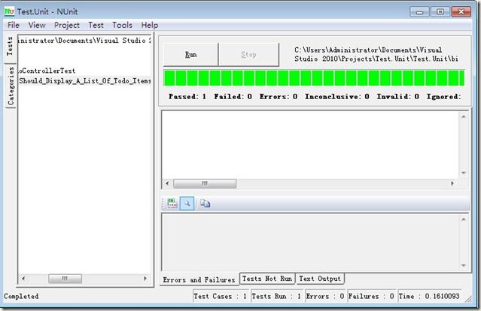This screenshot has width=481, height=311.
Task: Click the window resize grip corner
Action: pos(468,299)
